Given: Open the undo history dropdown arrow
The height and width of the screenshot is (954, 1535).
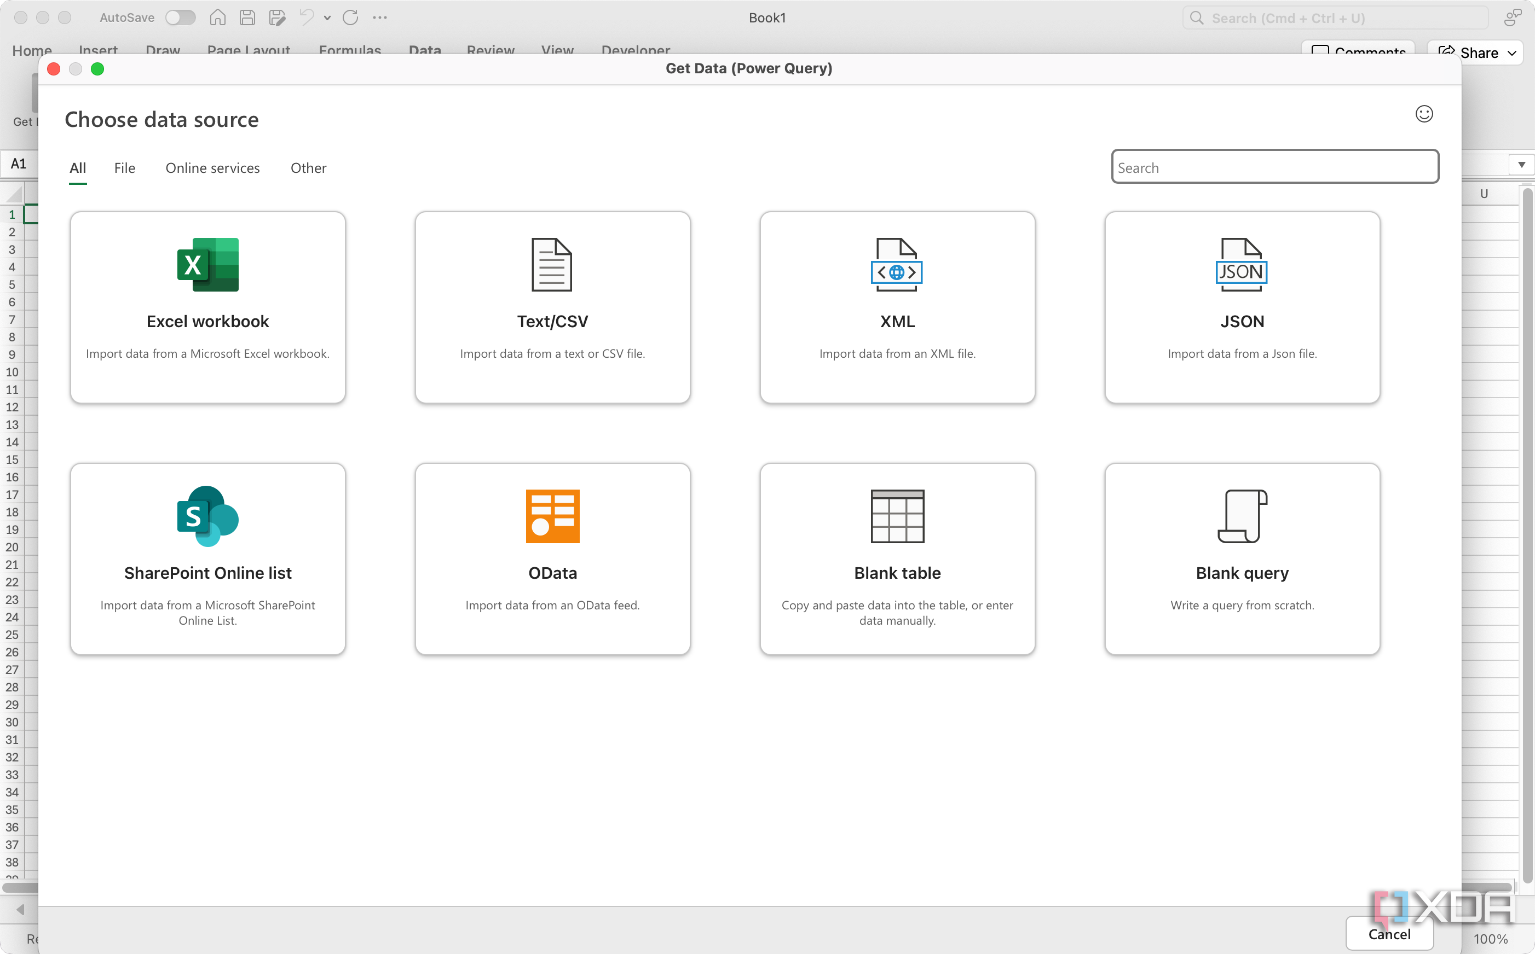Looking at the screenshot, I should [327, 18].
